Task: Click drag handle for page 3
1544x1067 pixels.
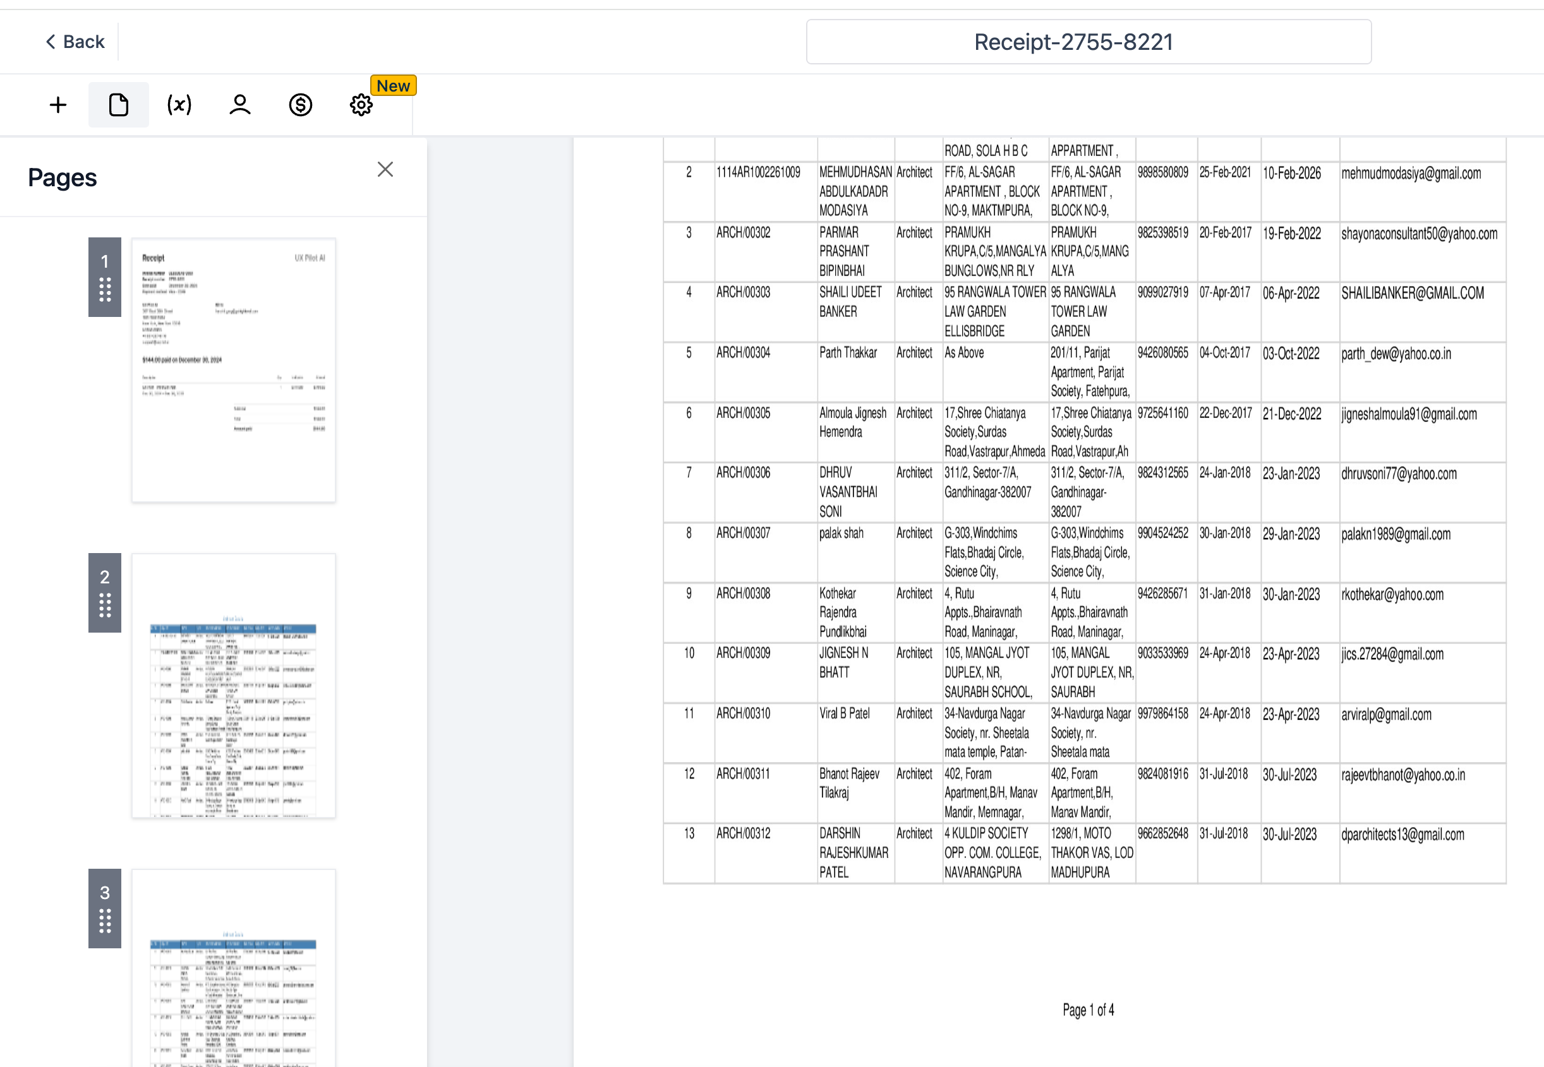Action: 105,921
